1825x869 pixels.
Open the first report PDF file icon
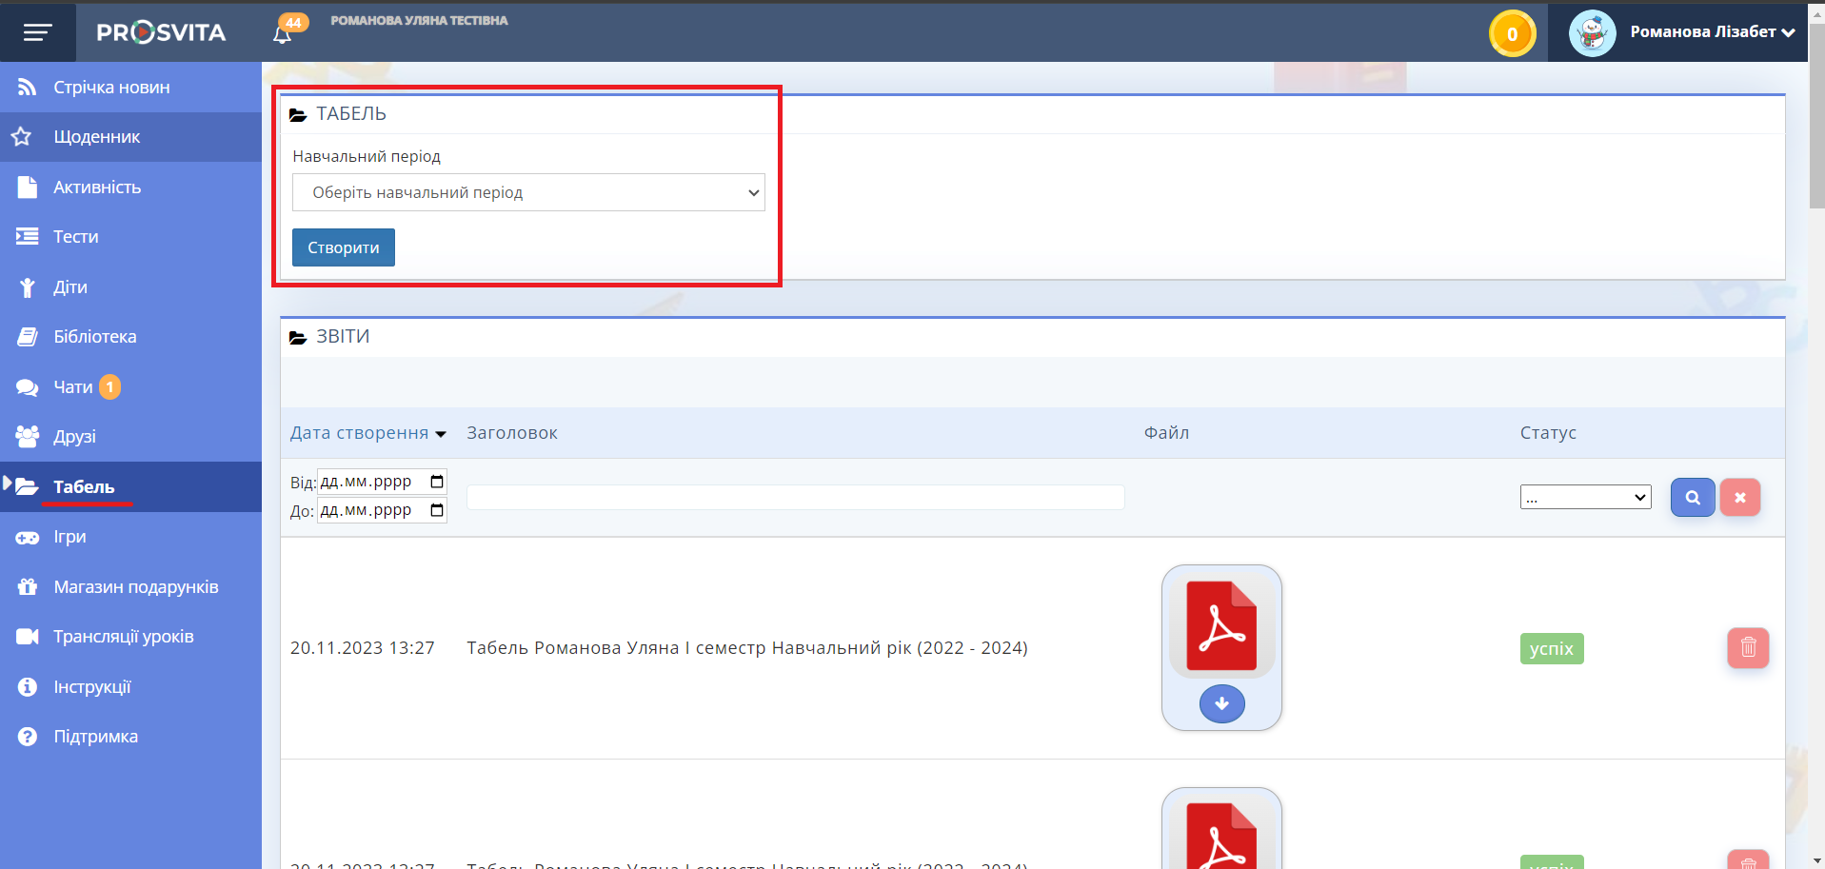[x=1221, y=626]
